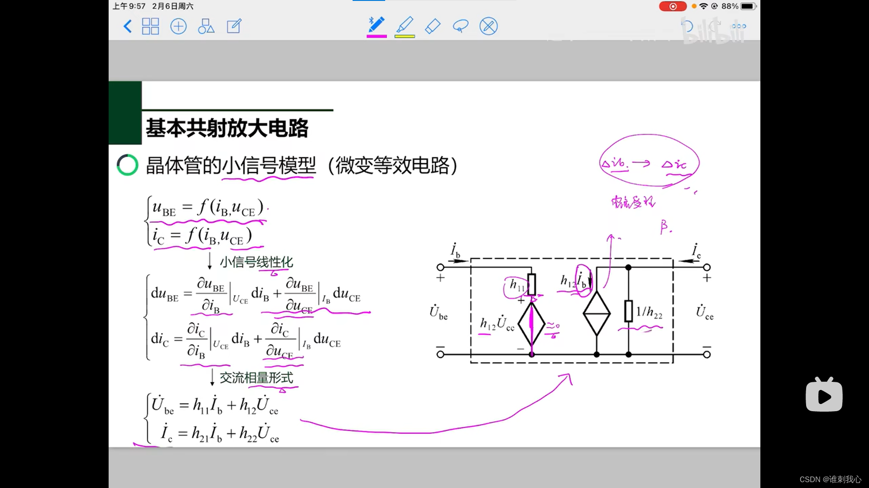This screenshot has width=869, height=488.
Task: Click the green circle bullet marker
Action: pyautogui.click(x=127, y=165)
